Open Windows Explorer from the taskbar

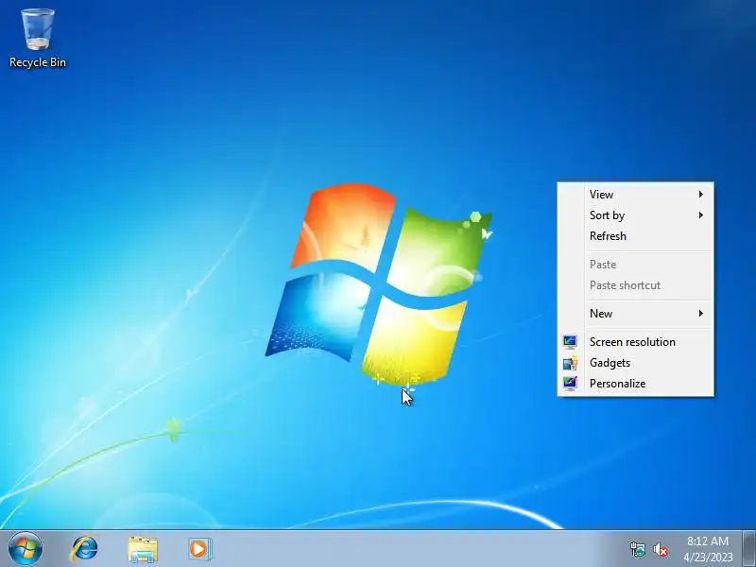[x=143, y=549]
